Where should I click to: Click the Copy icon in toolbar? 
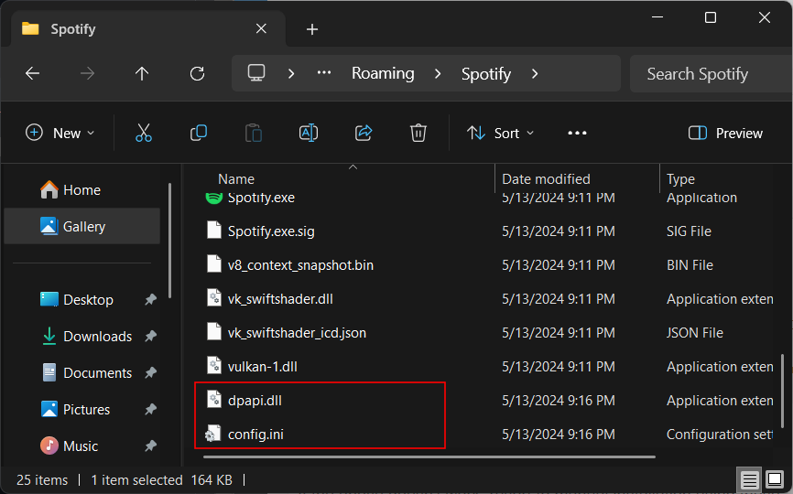coord(199,133)
